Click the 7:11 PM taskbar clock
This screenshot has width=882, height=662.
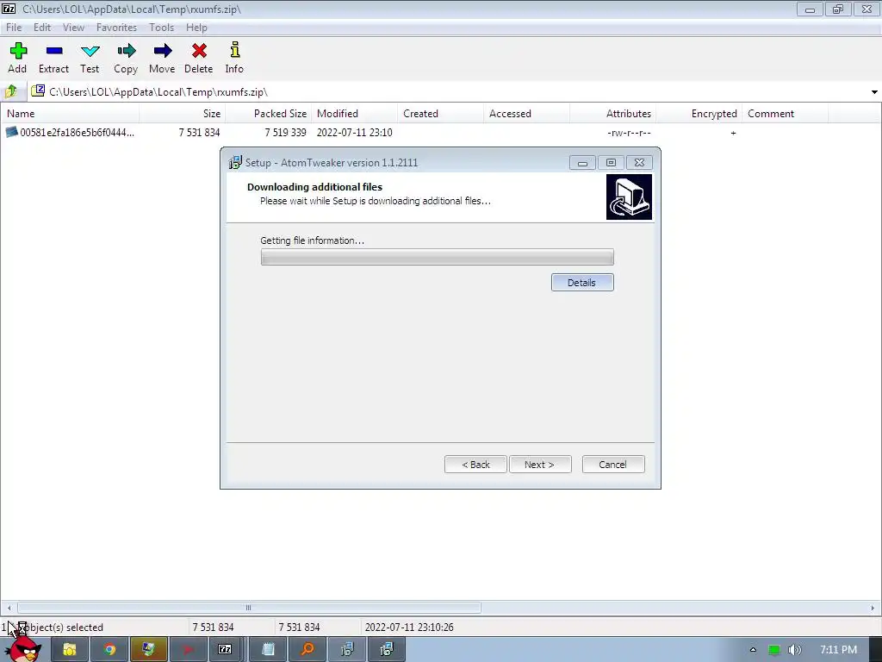(x=838, y=650)
